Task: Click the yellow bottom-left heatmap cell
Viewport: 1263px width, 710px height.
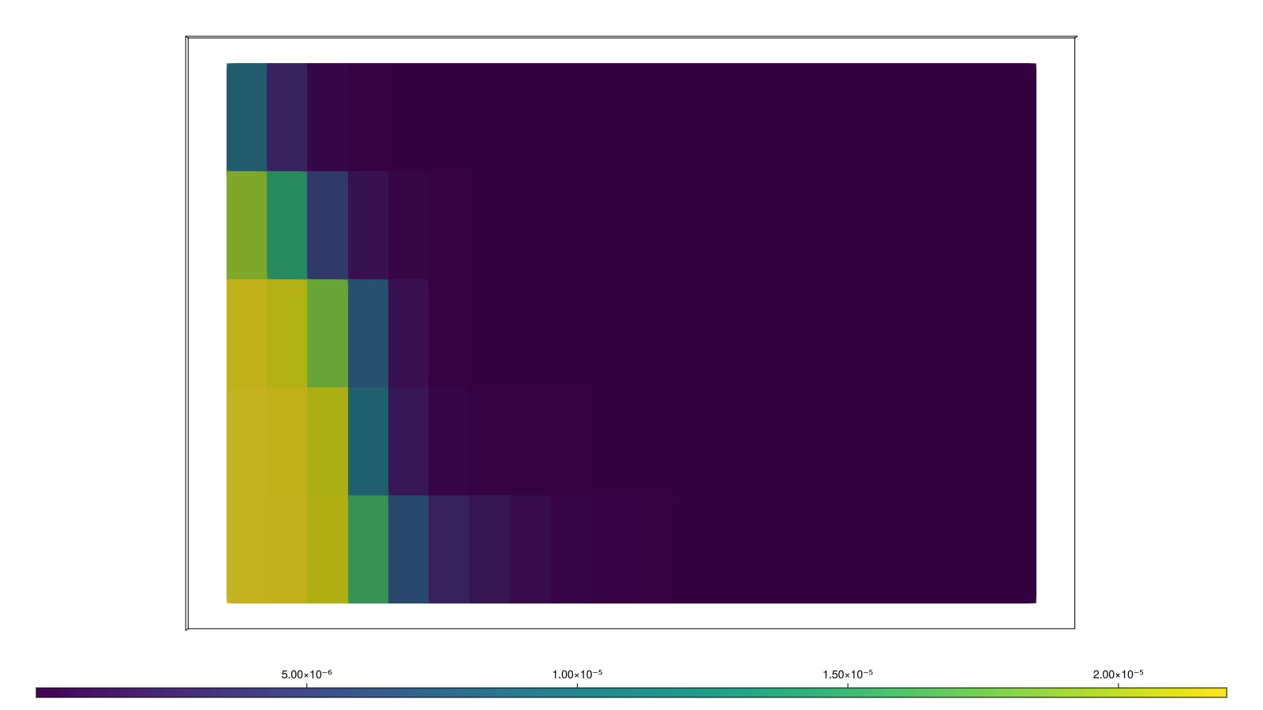Action: click(x=246, y=549)
